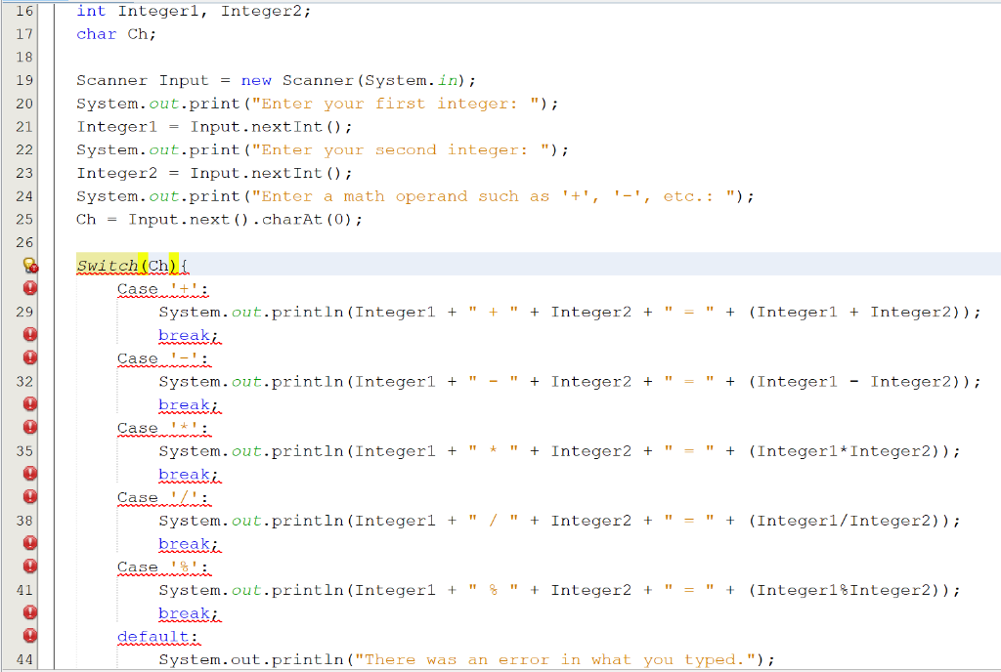Select line number 44 in the gutter

pos(24,659)
